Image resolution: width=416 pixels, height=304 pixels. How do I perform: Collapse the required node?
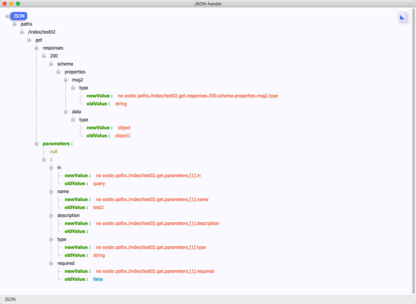[x=51, y=263]
